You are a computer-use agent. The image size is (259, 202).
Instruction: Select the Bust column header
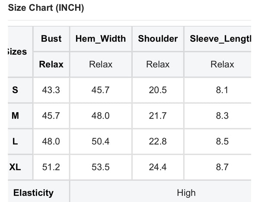pos(51,38)
